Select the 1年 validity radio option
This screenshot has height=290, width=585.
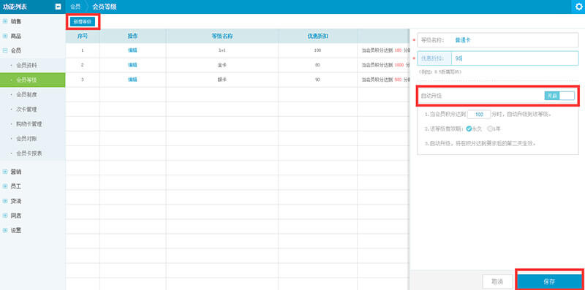(x=494, y=129)
